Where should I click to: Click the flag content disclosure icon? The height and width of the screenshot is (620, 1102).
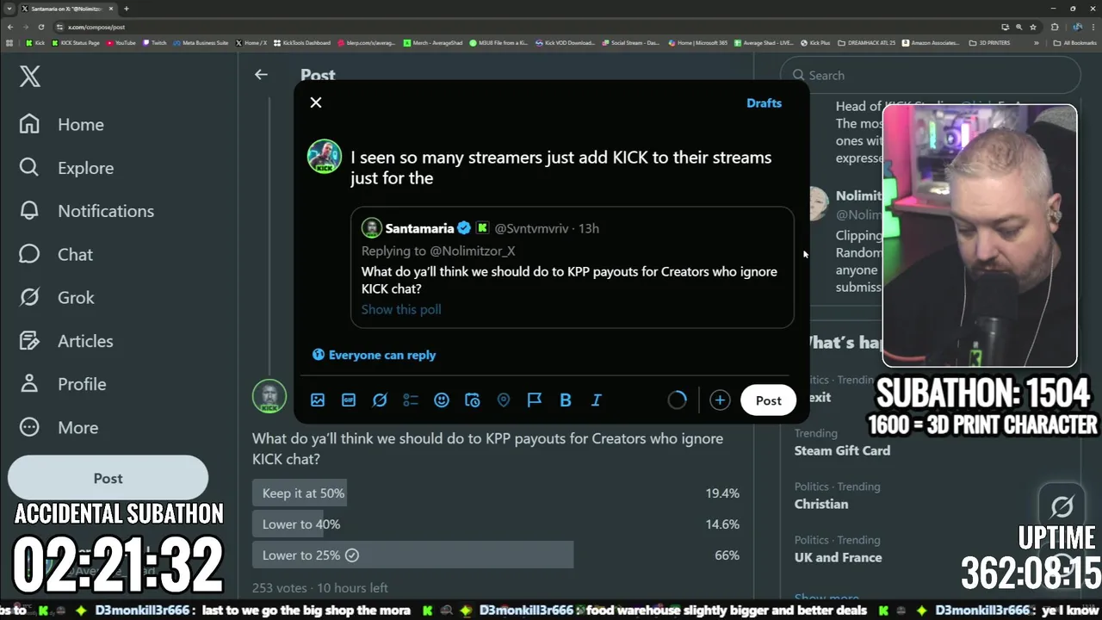click(x=535, y=400)
